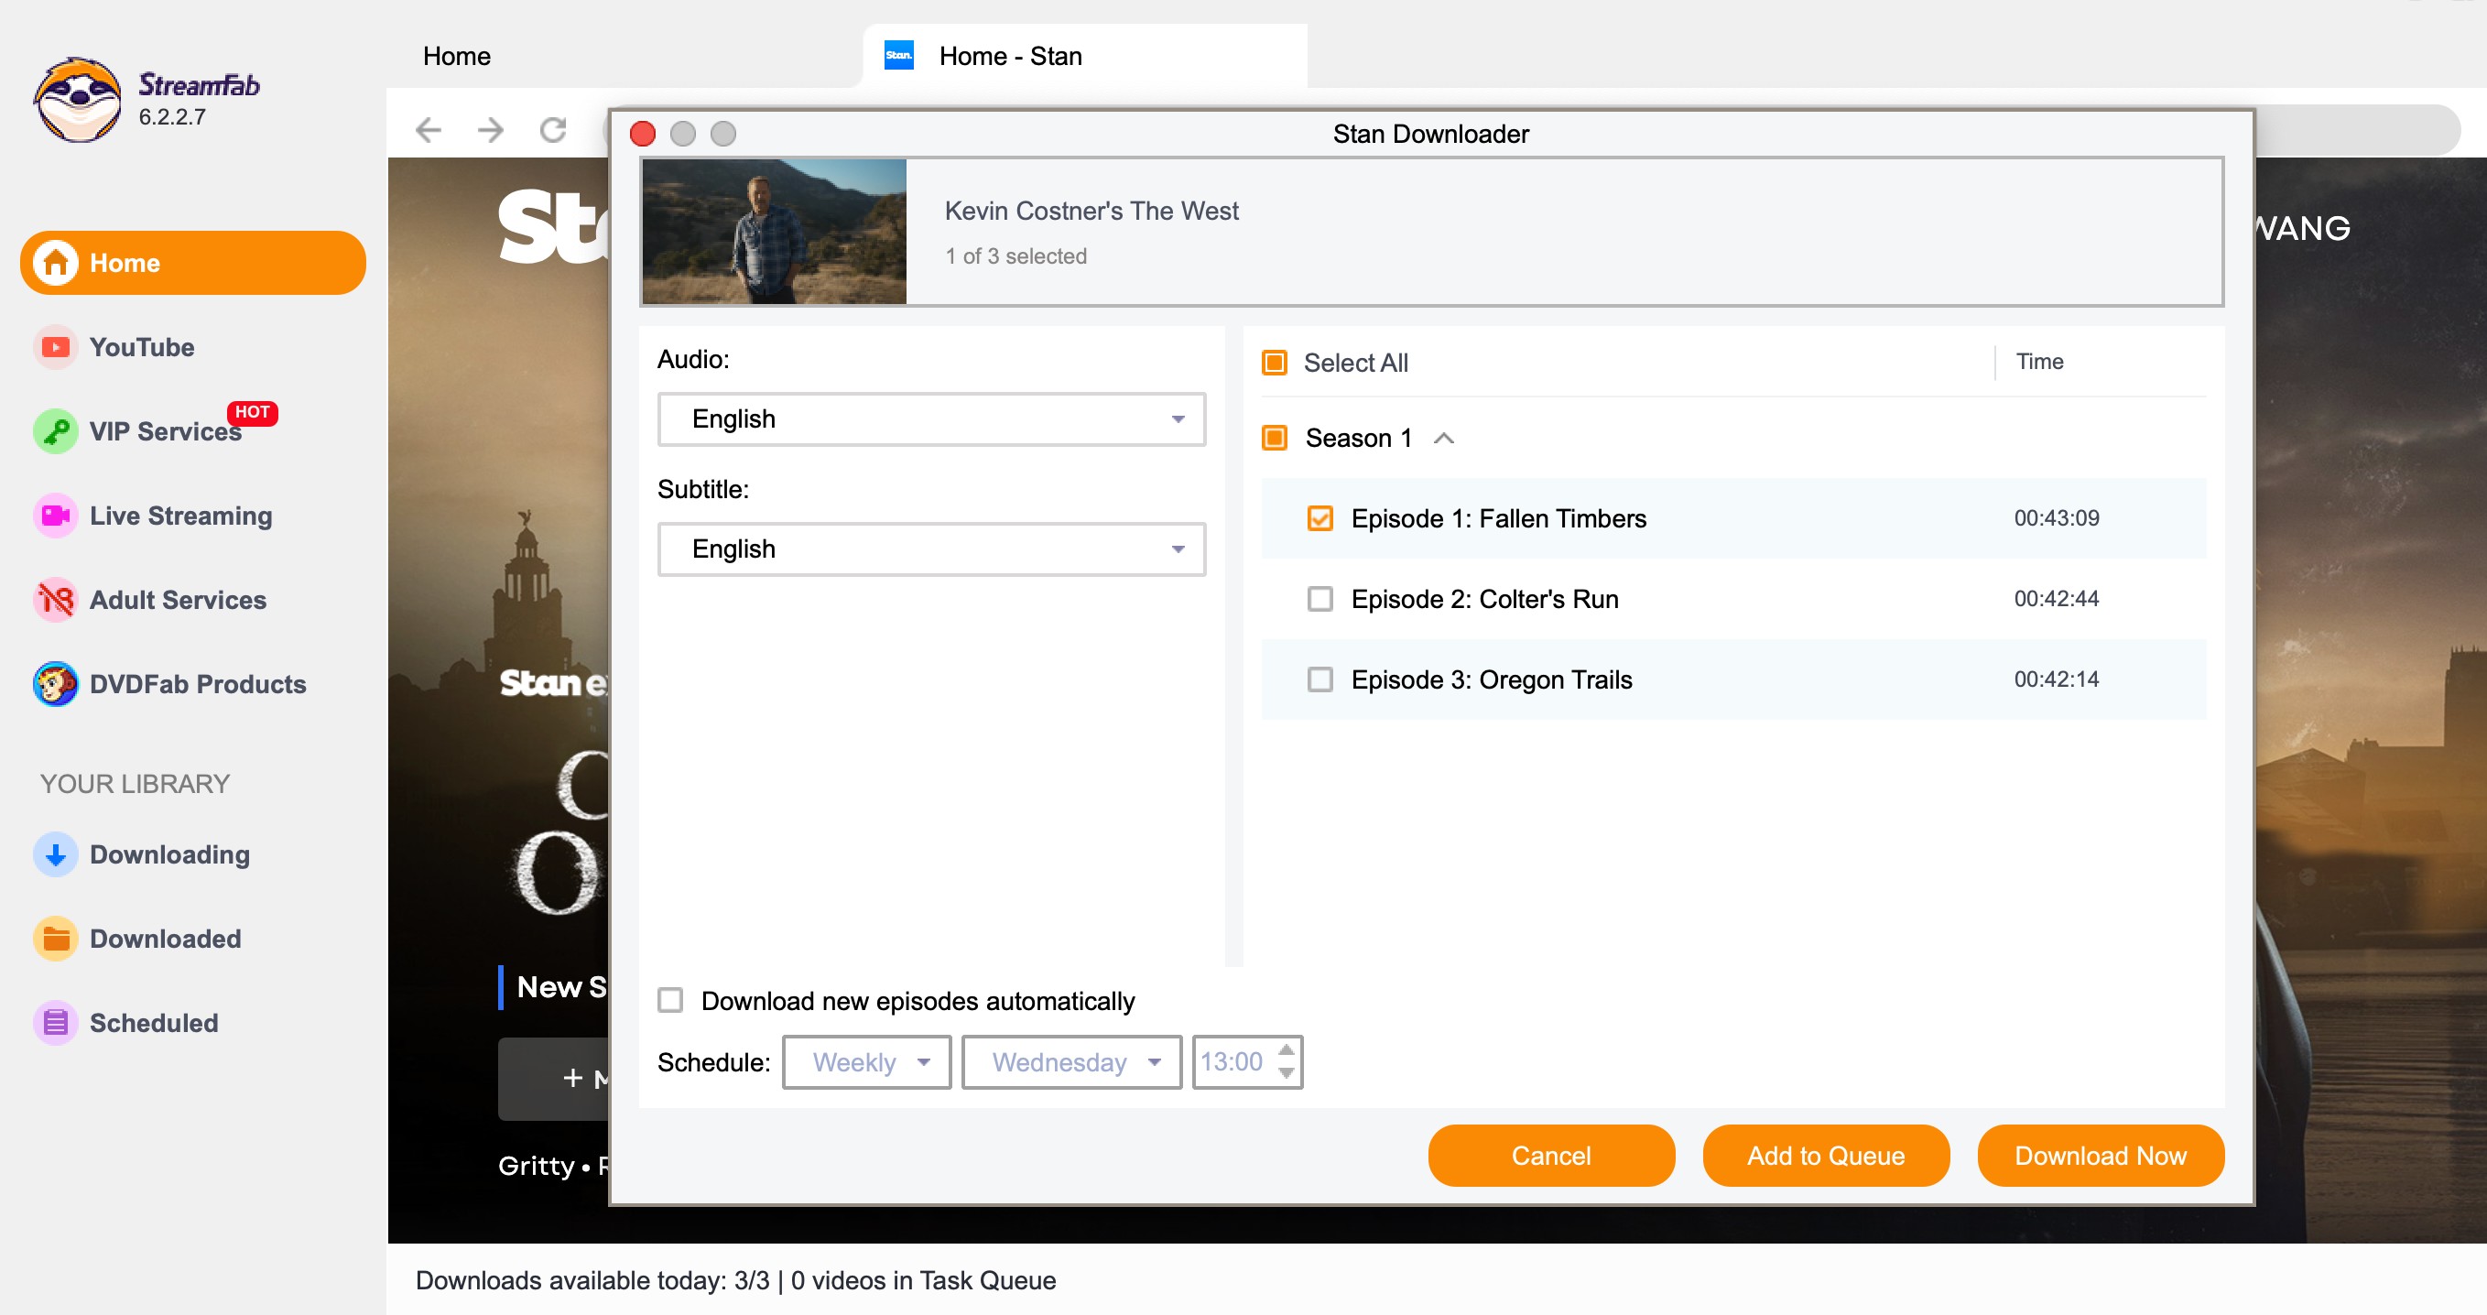Click the Adult Services 18 icon

pos(56,600)
